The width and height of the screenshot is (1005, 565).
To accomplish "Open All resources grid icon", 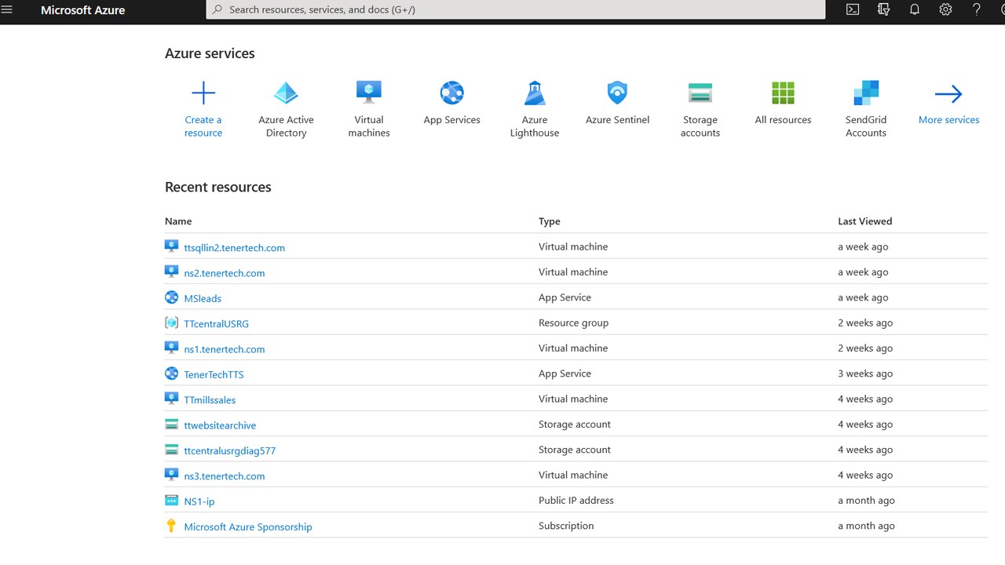I will point(783,93).
